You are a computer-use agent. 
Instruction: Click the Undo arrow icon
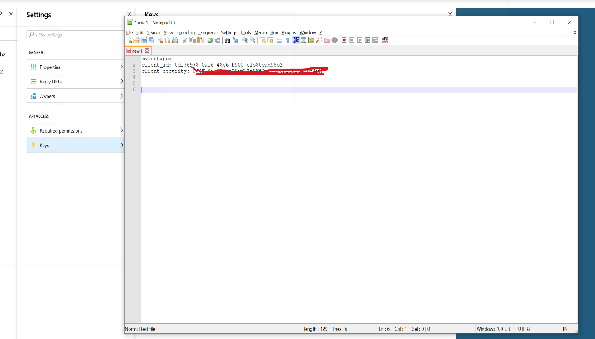(x=210, y=40)
